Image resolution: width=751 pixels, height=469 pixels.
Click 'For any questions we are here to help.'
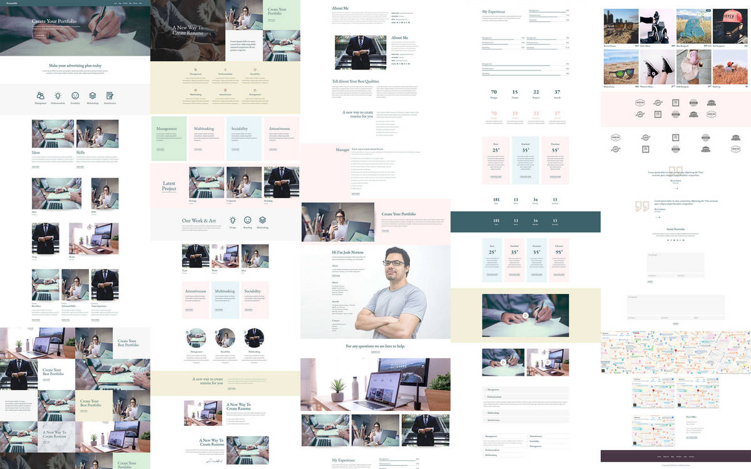[375, 346]
